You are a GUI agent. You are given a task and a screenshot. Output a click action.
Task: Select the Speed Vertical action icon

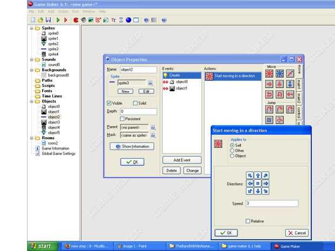pyautogui.click(x=280, y=84)
